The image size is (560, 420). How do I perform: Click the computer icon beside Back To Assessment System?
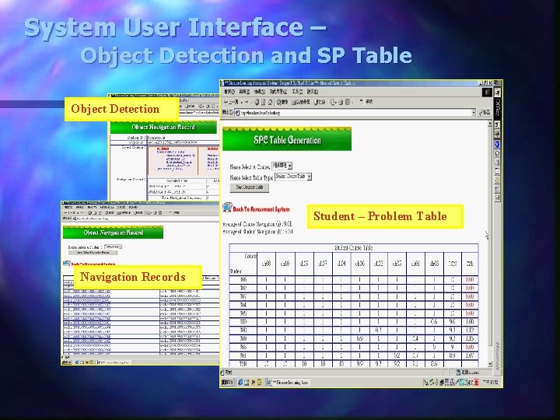pyautogui.click(x=227, y=208)
